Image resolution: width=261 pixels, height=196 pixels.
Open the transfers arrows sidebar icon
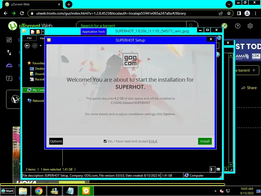click(x=9, y=53)
